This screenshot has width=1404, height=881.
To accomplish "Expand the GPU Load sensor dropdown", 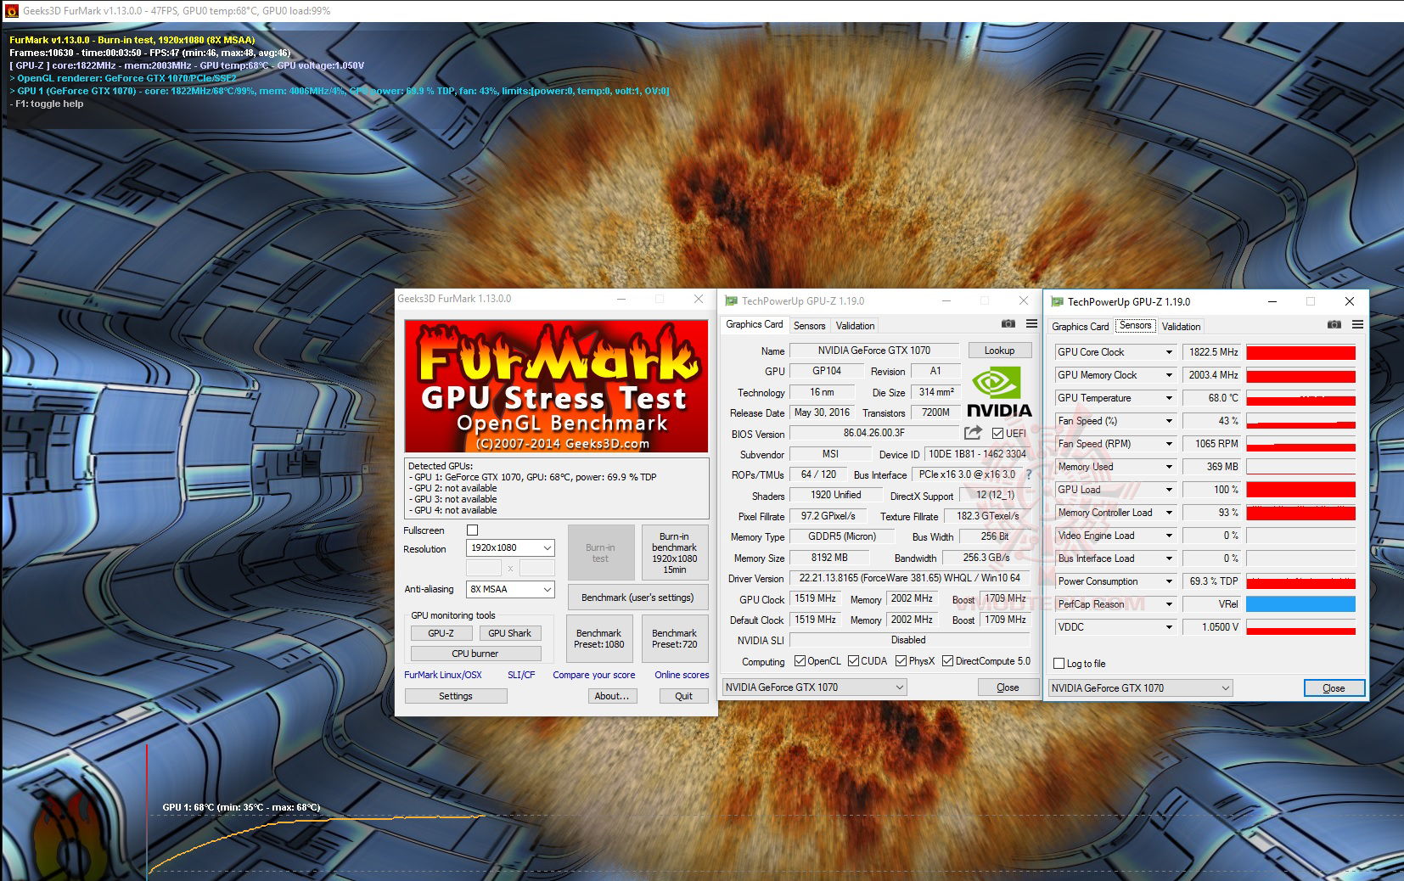I will (1169, 490).
